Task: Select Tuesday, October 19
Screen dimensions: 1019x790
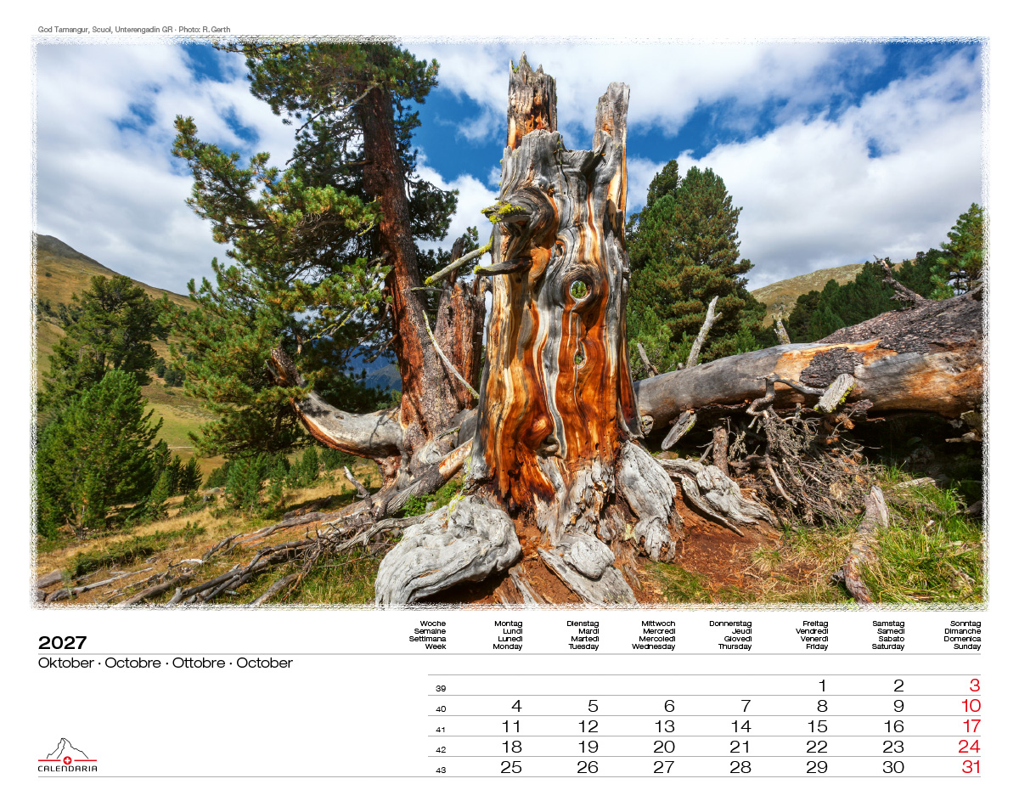Action: (588, 747)
